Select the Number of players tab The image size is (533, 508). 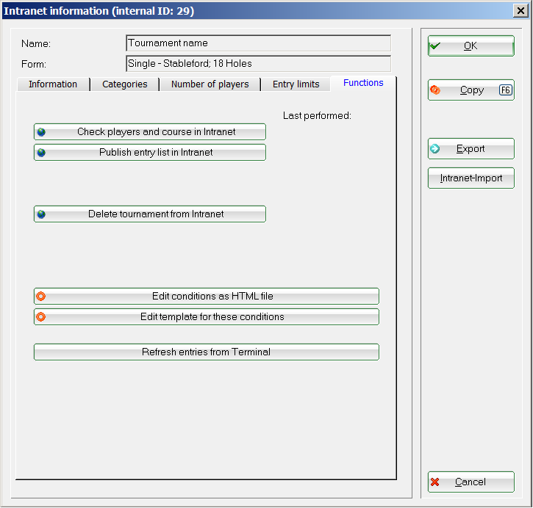[x=210, y=84]
